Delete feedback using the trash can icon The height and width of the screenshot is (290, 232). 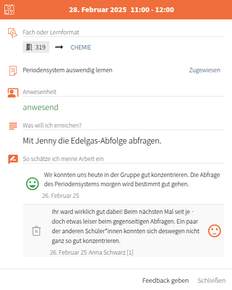36,231
